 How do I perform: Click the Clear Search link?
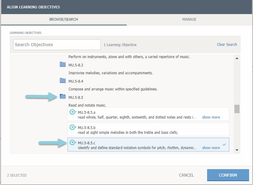pyautogui.click(x=227, y=45)
